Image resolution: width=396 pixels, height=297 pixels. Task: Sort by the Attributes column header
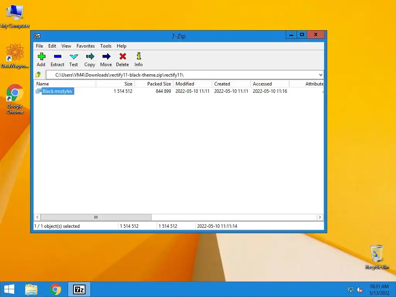[306, 84]
